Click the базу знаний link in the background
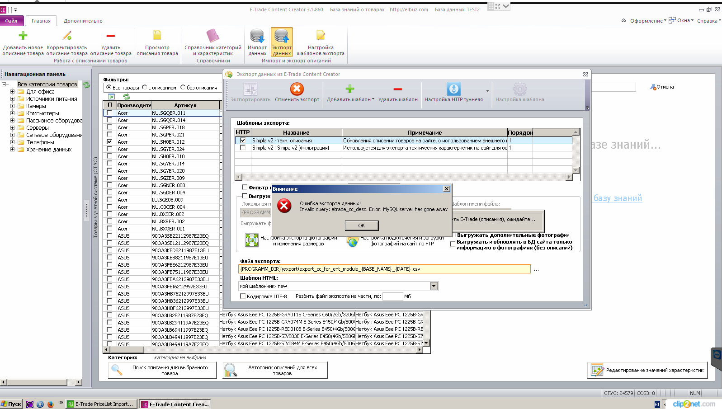 click(618, 198)
